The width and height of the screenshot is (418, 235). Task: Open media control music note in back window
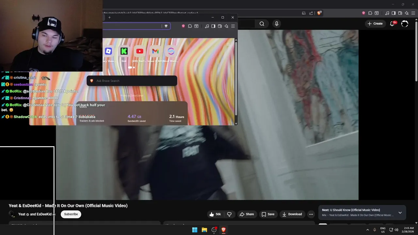(x=387, y=13)
